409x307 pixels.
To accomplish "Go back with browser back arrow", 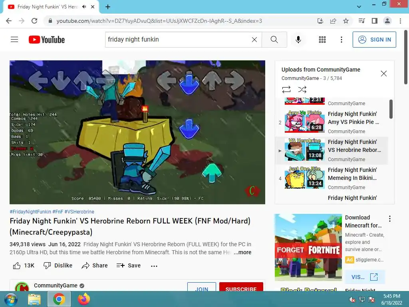I will coord(9,21).
